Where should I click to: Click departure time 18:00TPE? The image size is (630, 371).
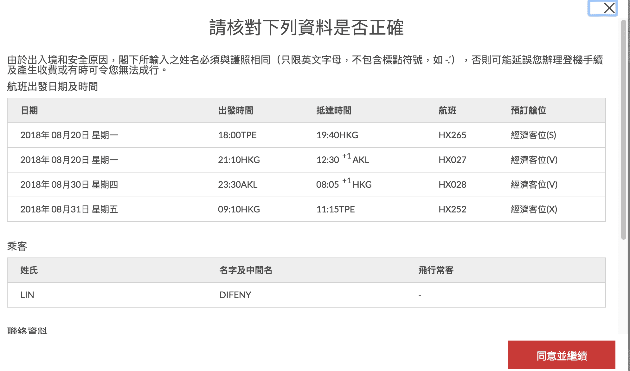[237, 135]
